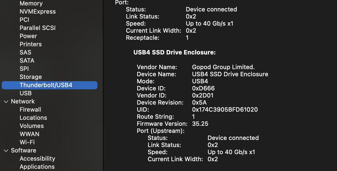Show USB device tree

pos(26,93)
